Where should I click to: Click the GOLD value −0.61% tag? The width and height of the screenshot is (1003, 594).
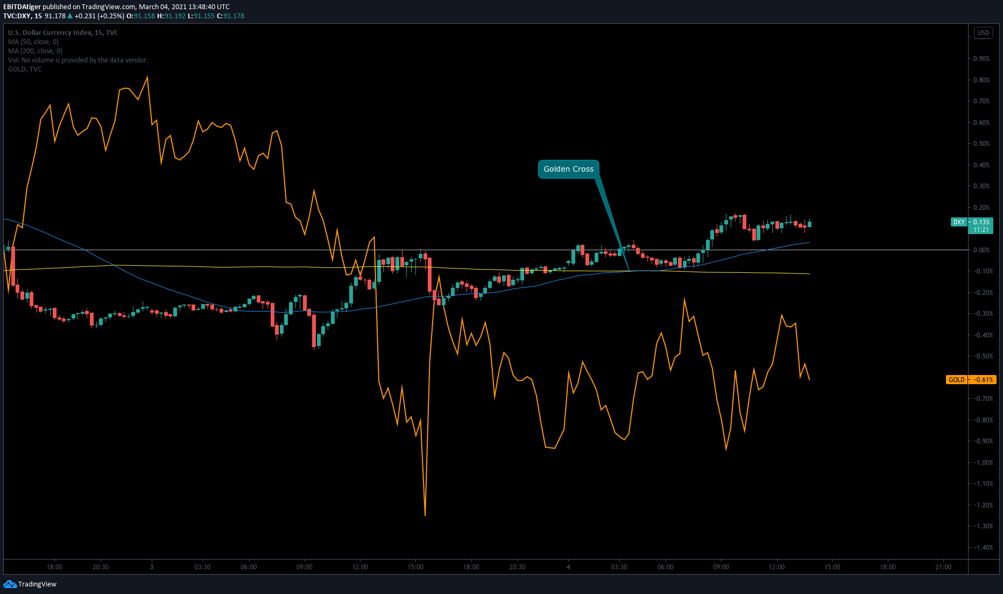[x=983, y=380]
